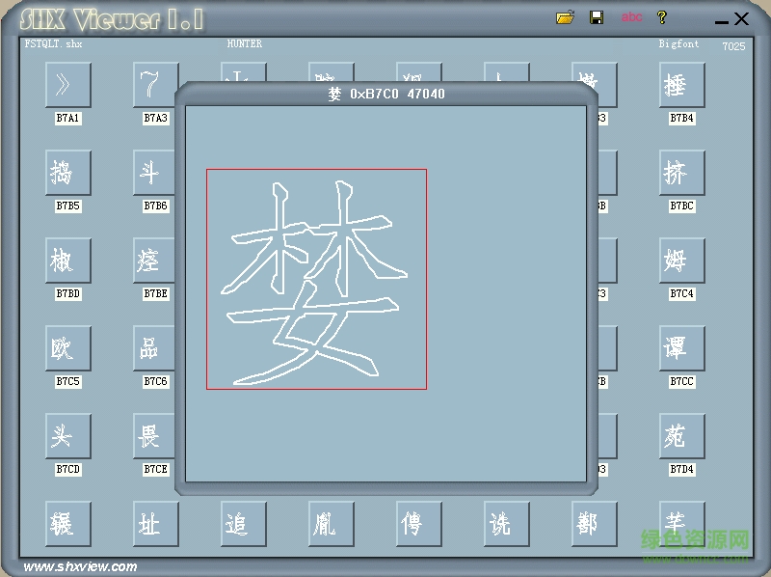The width and height of the screenshot is (771, 577).
Task: Open the abc text preview tool
Action: [x=632, y=16]
